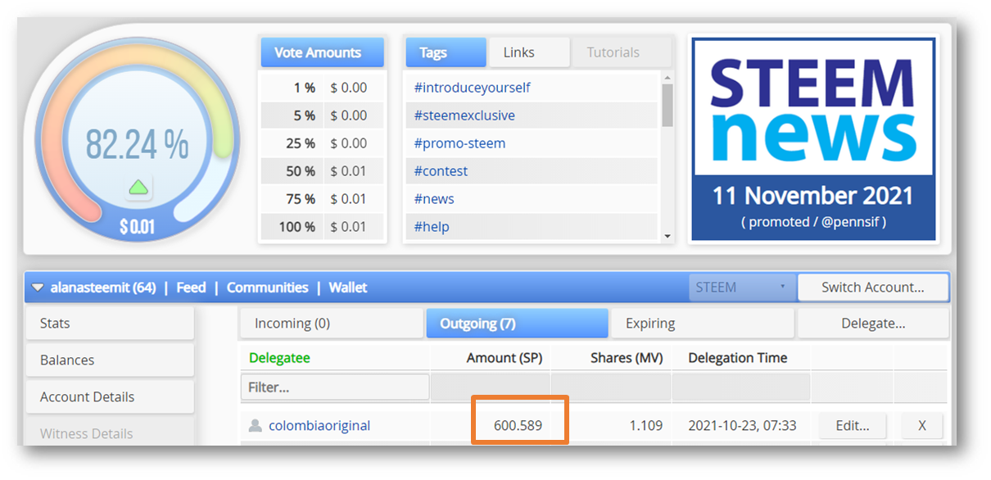Open the Feed link
Image resolution: width=991 pixels, height=480 pixels.
click(x=191, y=288)
